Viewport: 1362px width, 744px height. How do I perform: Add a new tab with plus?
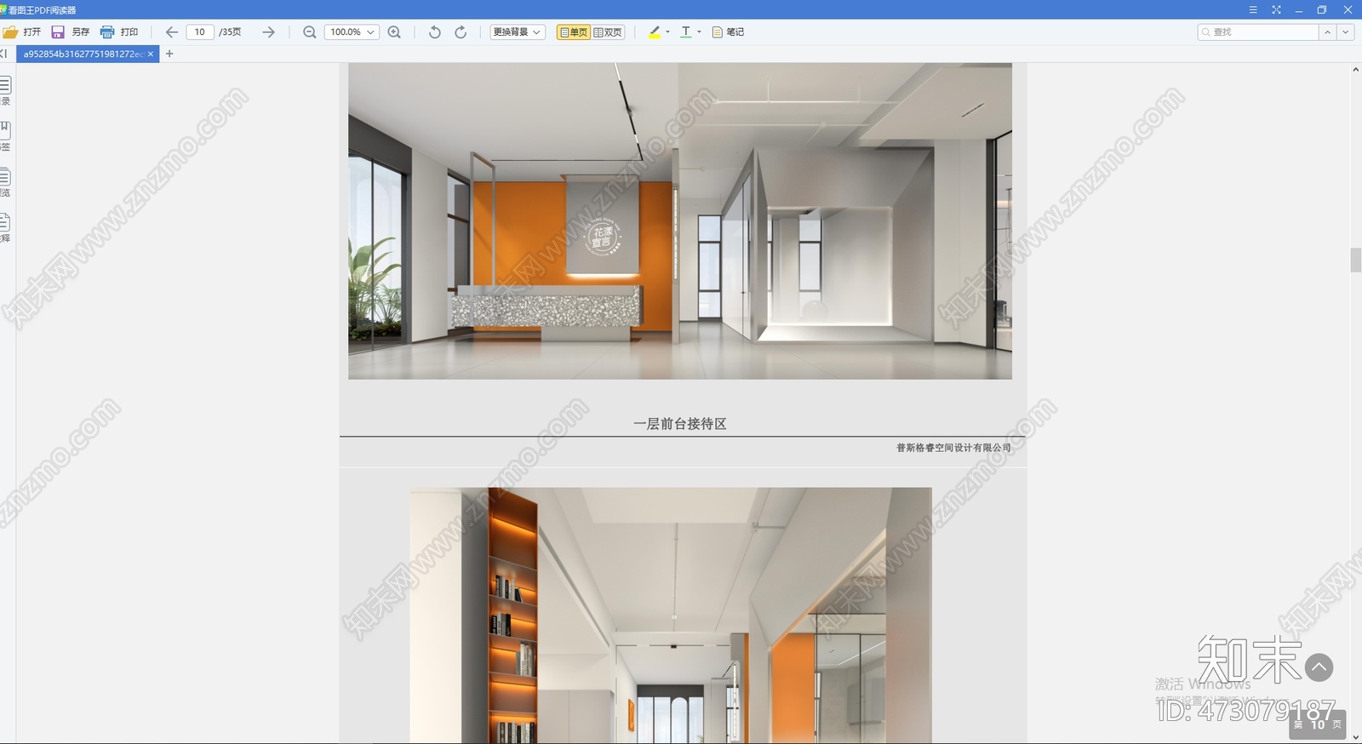pos(169,54)
